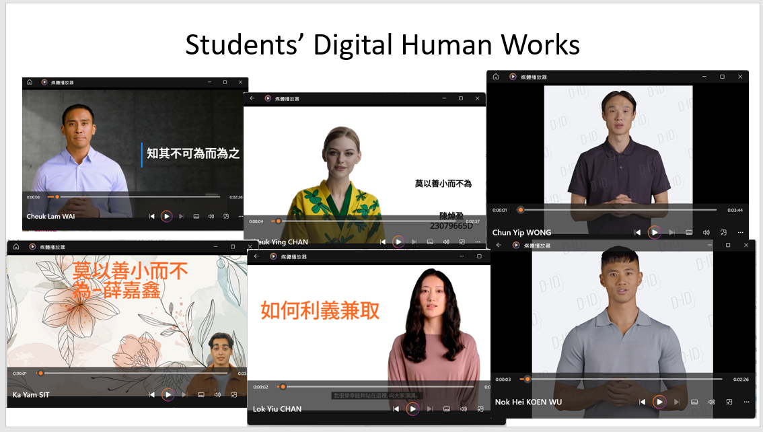Mute volume in Chun Yip WONG player
The height and width of the screenshot is (432, 763).
[x=706, y=232]
